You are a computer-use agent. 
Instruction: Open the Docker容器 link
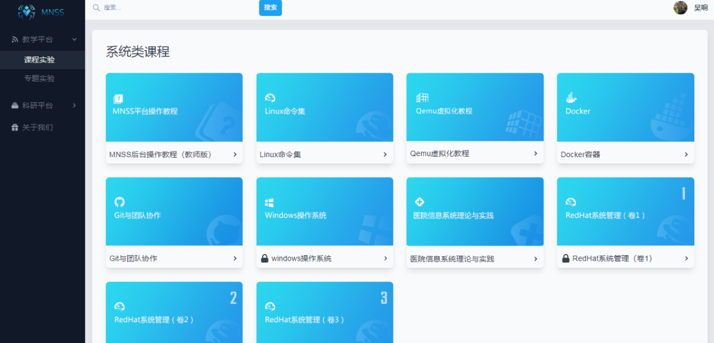(580, 154)
